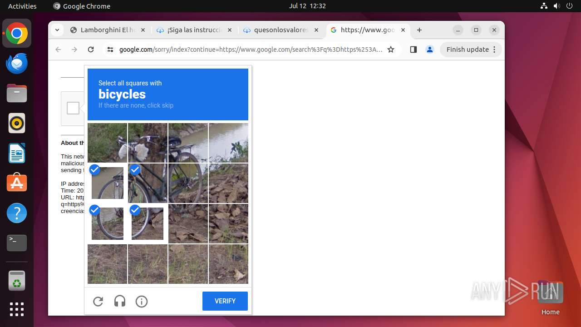
Task: Launch Thunderbird Mail from the dock
Action: coord(17,64)
